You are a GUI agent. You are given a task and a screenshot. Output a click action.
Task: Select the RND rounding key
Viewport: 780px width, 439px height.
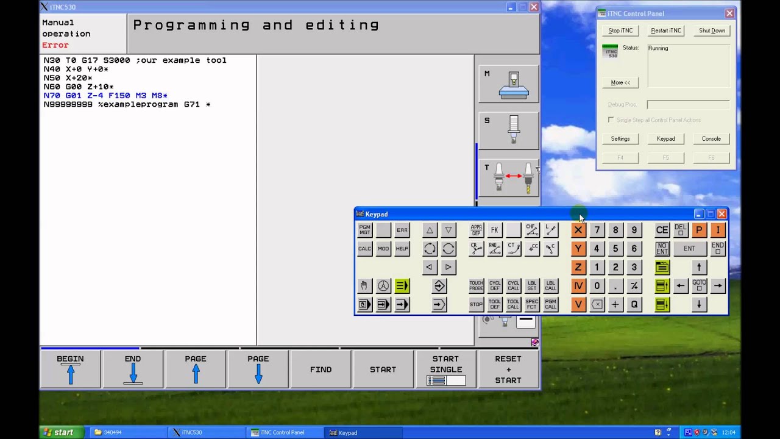coord(495,249)
